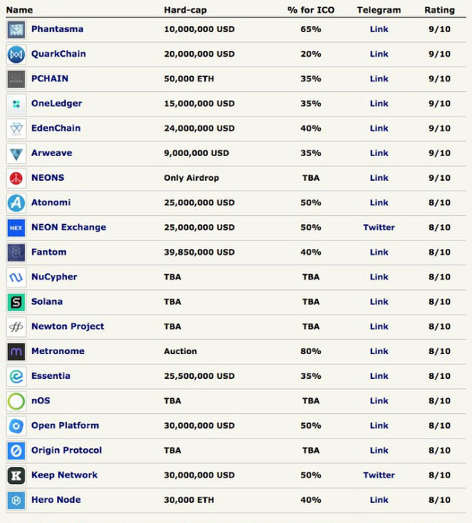The image size is (472, 523).
Task: Sort by the Rating column header
Action: click(438, 10)
